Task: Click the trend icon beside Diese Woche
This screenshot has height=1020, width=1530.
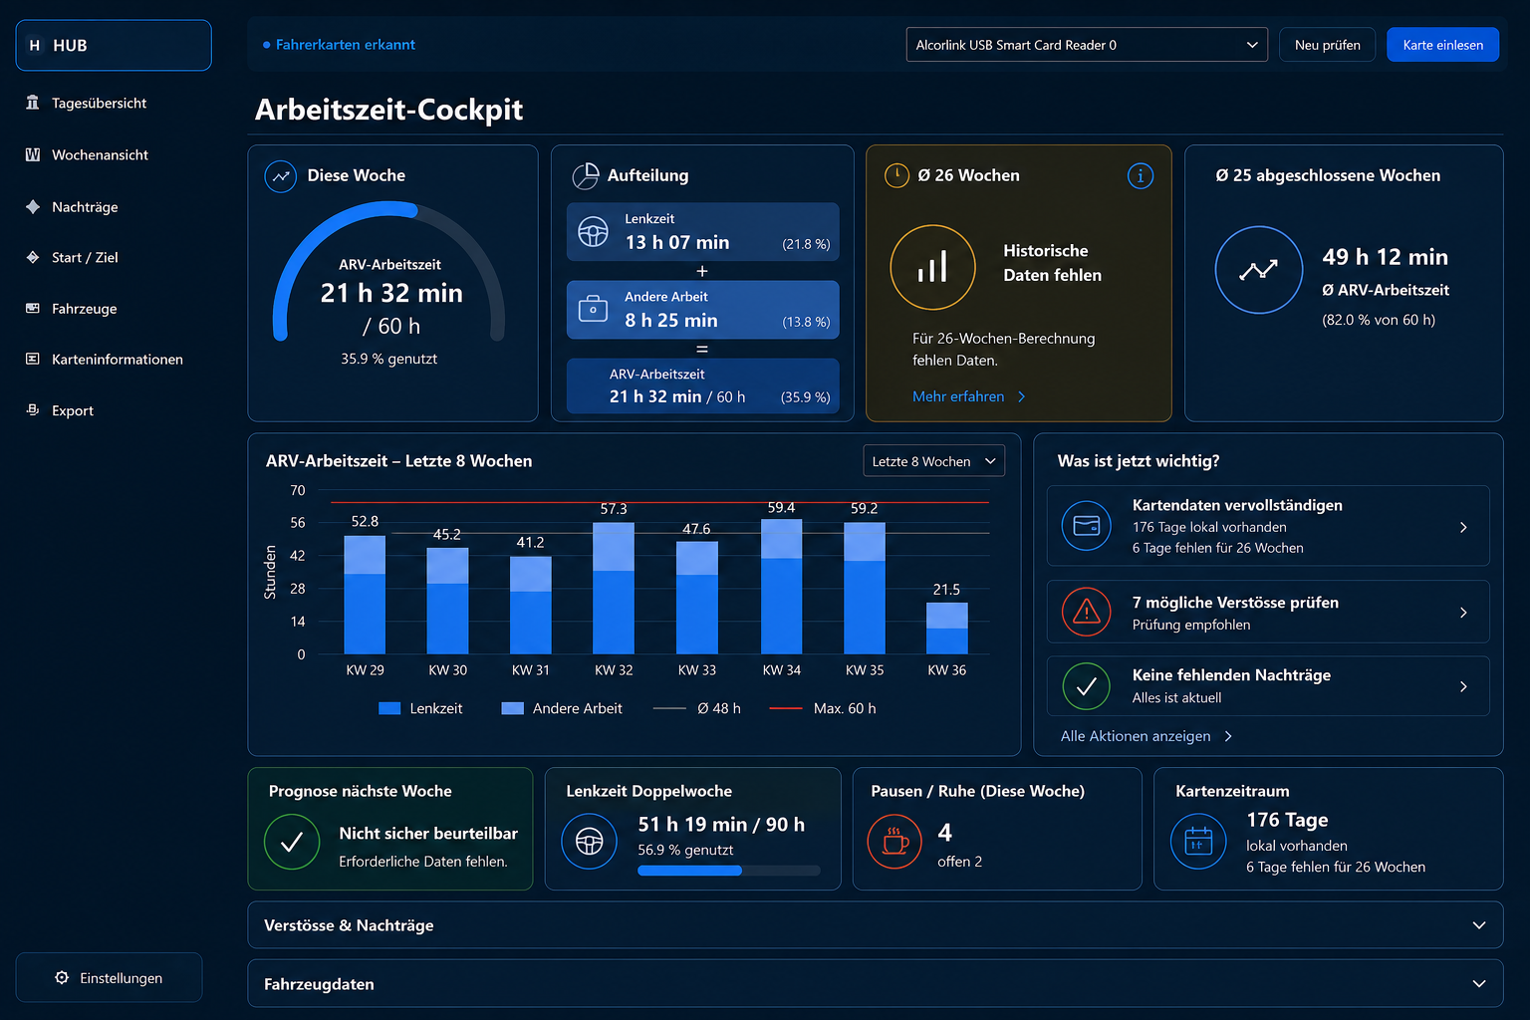Action: (281, 176)
